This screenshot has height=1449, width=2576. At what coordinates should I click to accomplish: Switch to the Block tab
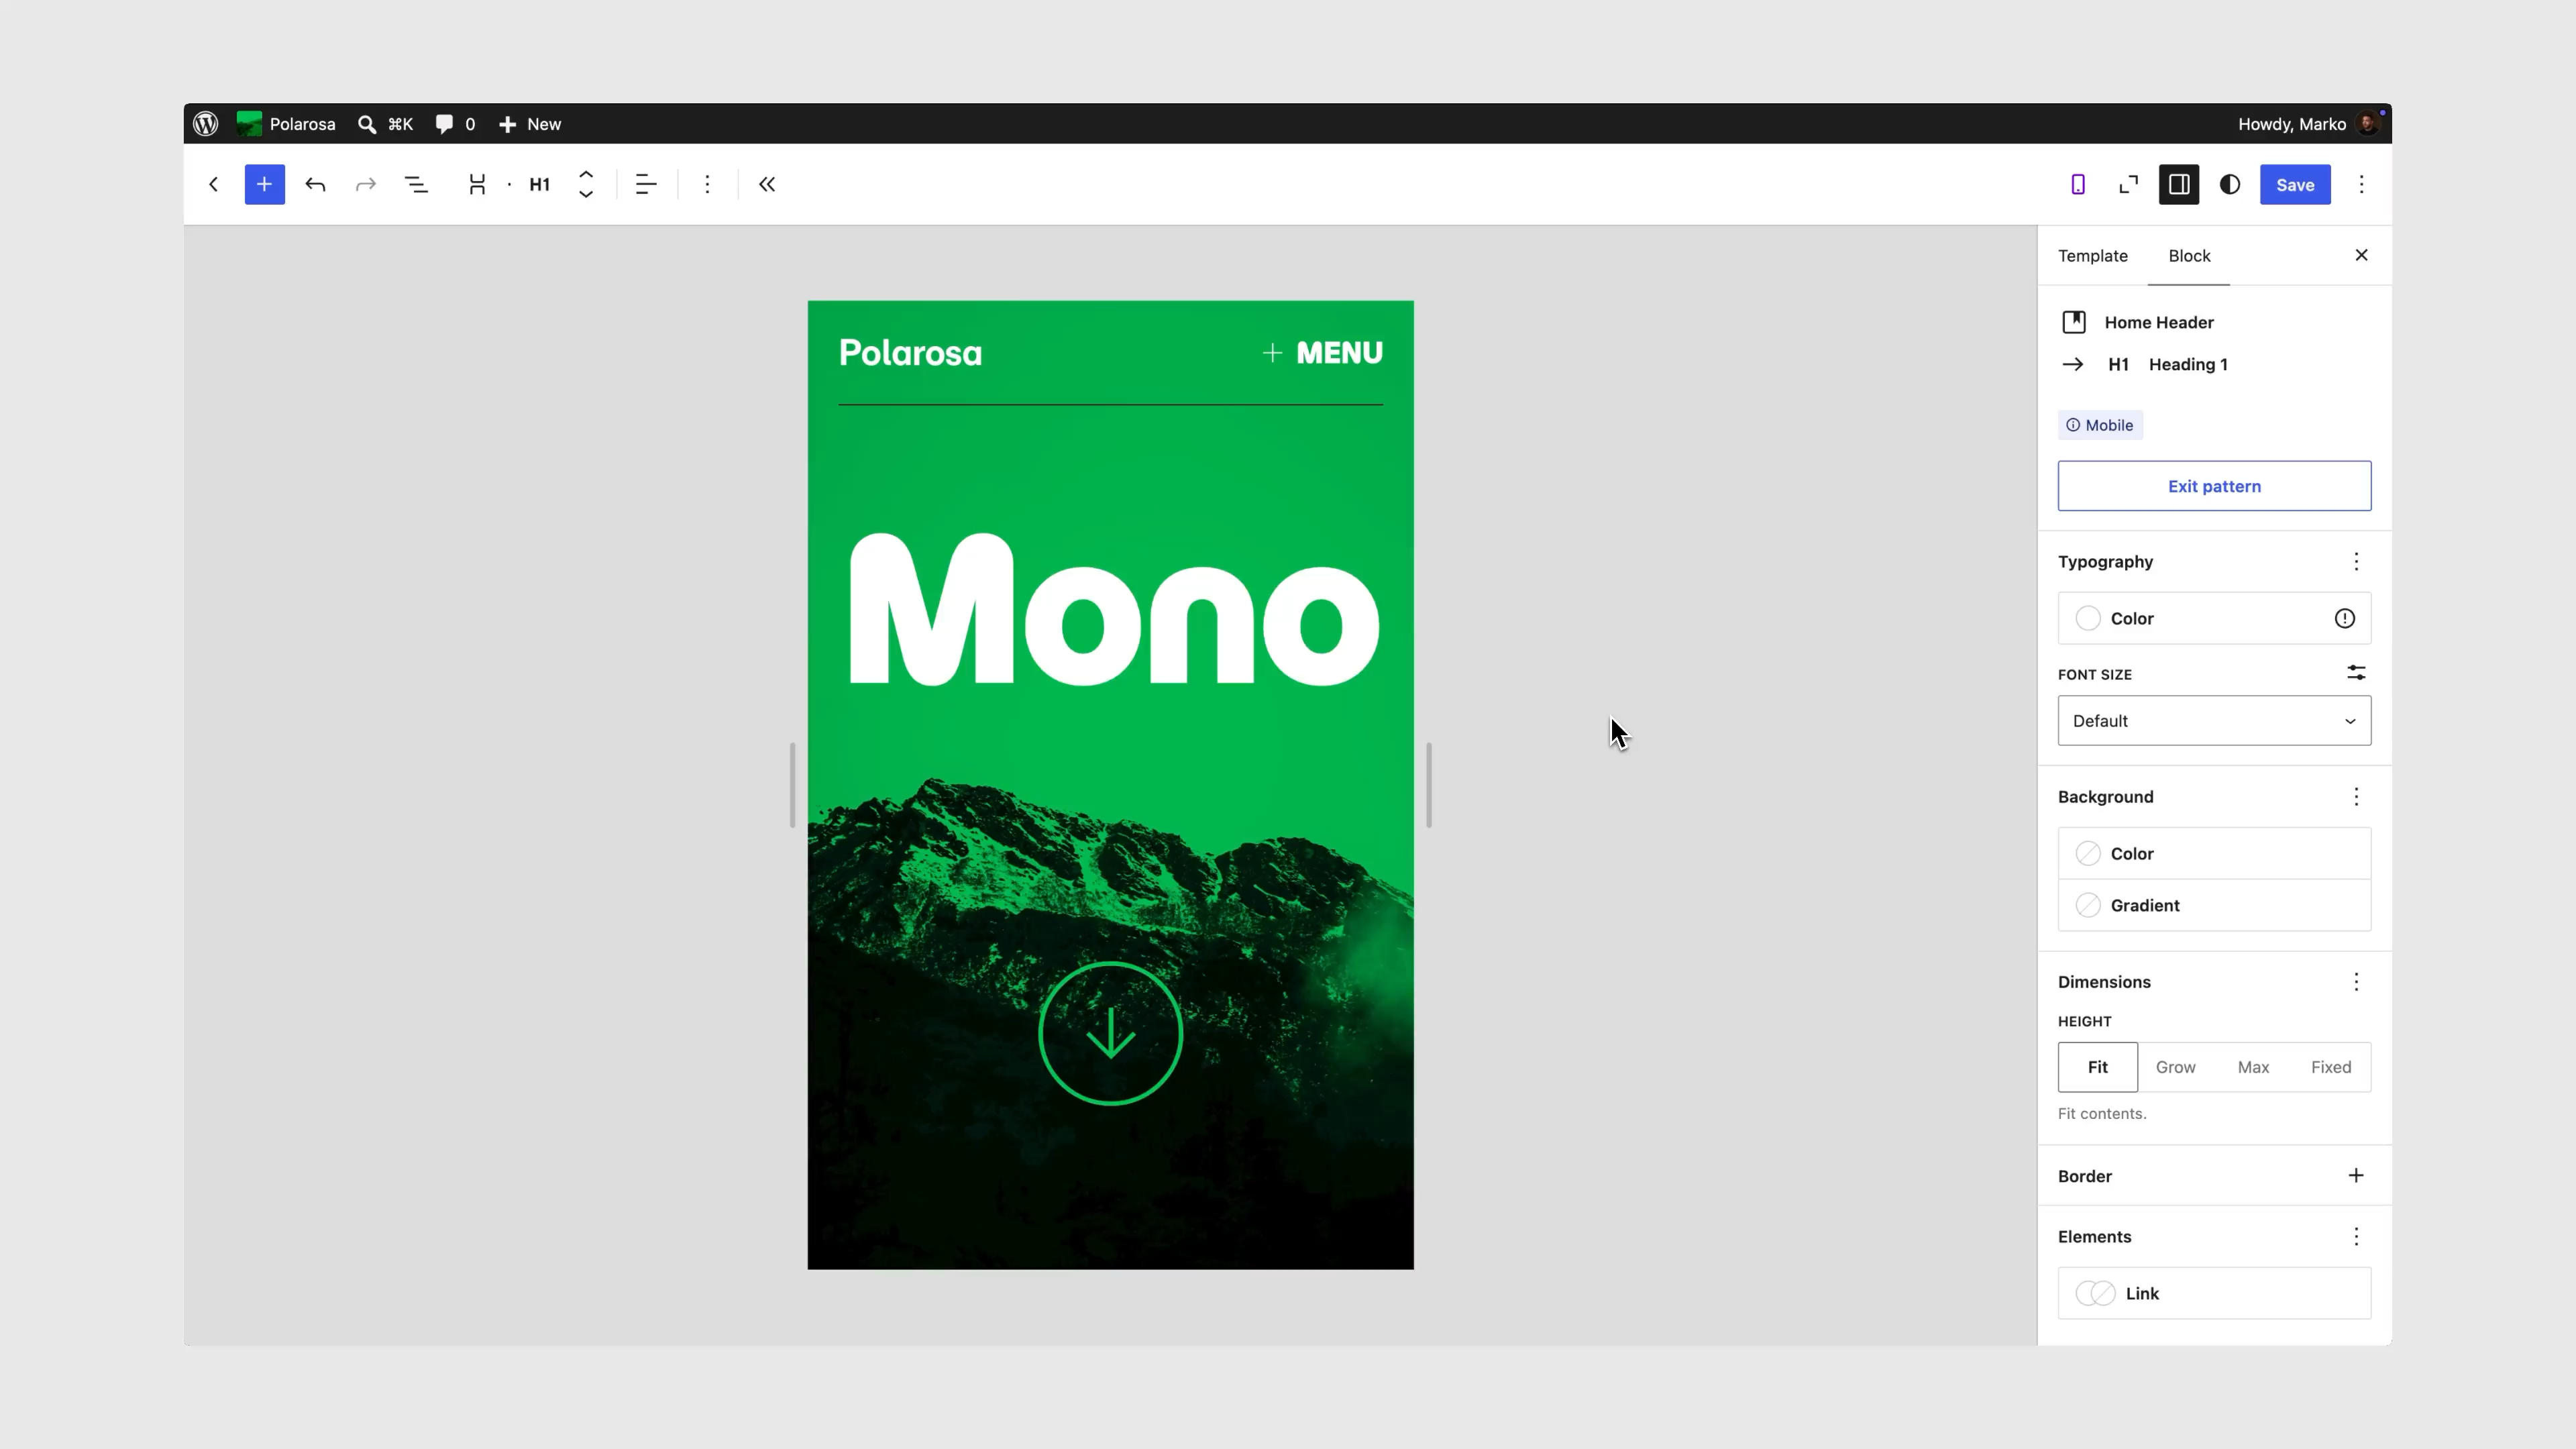(2189, 256)
